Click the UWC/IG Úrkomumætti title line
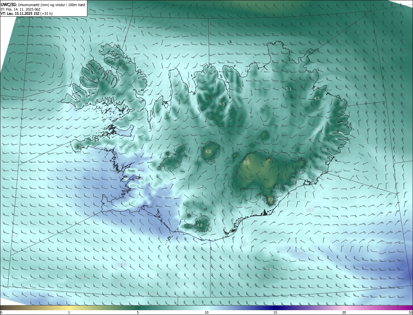 43,5
